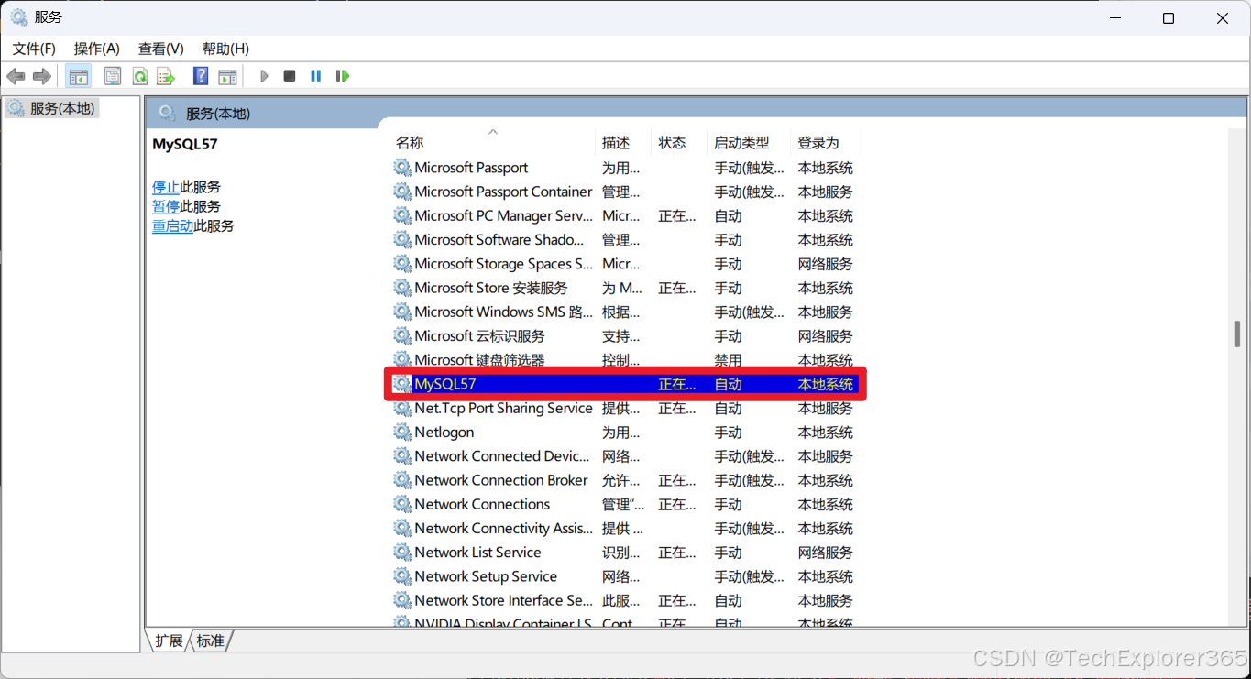This screenshot has width=1251, height=679.
Task: Click the Stop Service square icon
Action: point(290,76)
